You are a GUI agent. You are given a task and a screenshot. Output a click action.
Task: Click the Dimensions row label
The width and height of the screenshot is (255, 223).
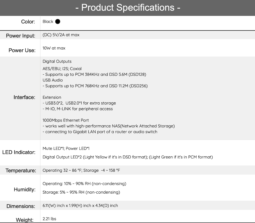21,206
